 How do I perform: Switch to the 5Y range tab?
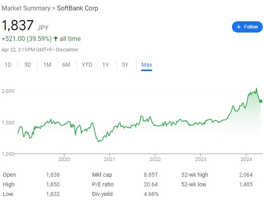[x=125, y=65]
